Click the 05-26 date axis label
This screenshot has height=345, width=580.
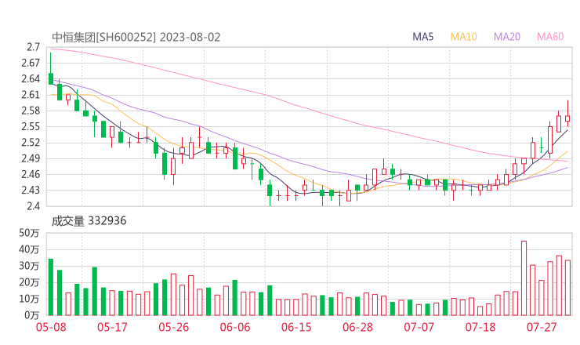[x=174, y=327]
